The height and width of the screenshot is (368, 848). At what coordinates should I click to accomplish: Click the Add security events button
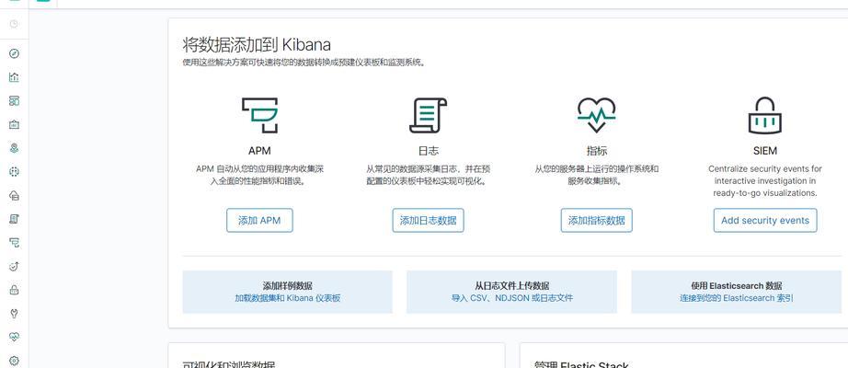tap(765, 220)
